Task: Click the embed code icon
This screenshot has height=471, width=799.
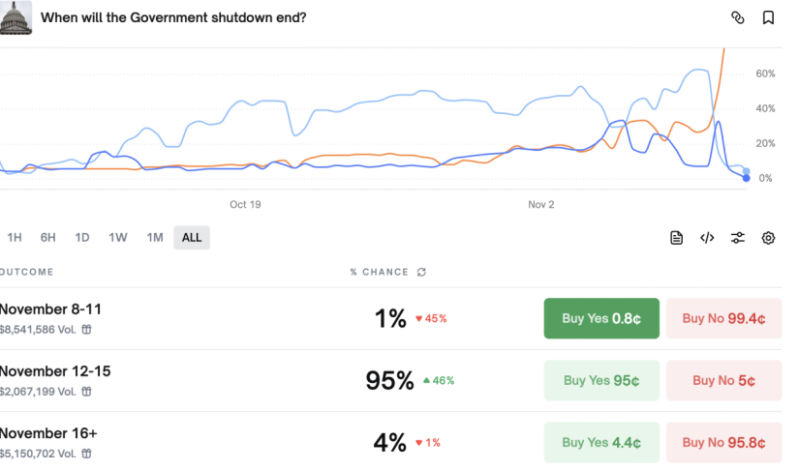Action: click(x=707, y=238)
